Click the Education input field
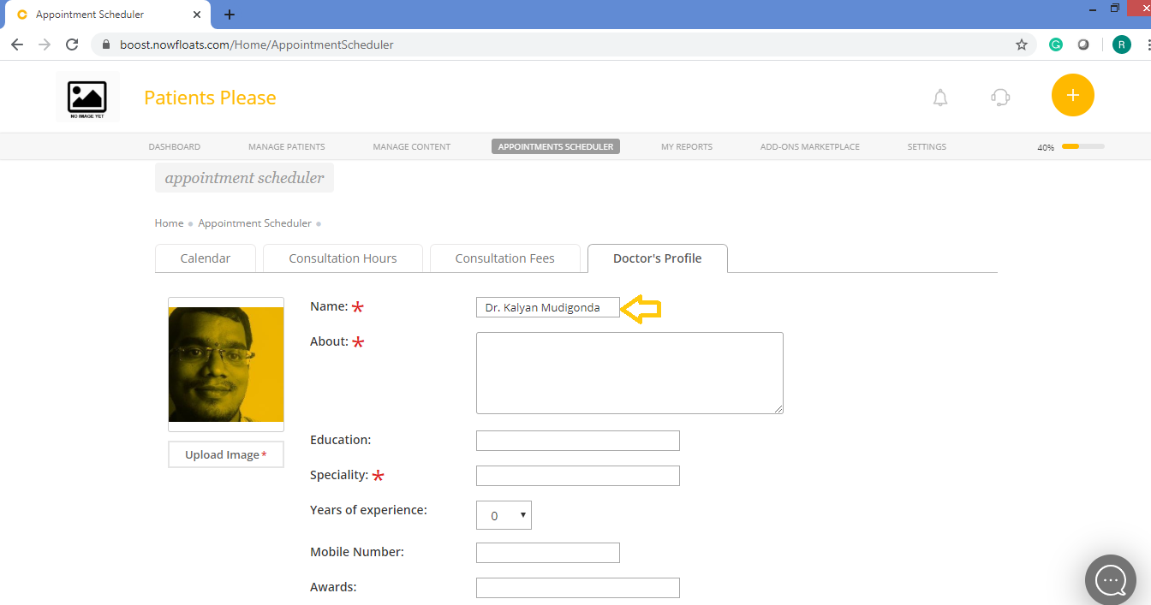 coord(578,441)
